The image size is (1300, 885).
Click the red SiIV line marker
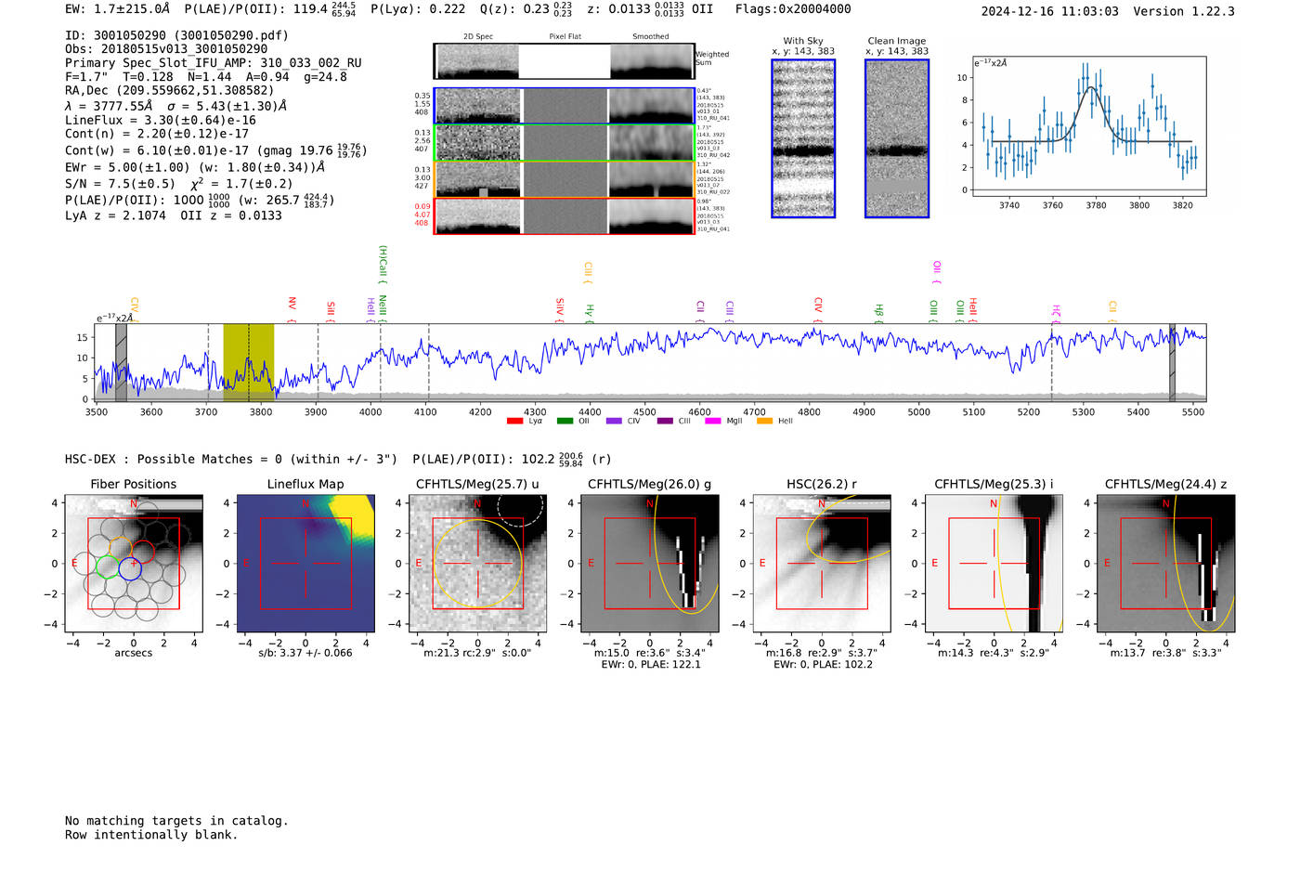pyautogui.click(x=560, y=309)
